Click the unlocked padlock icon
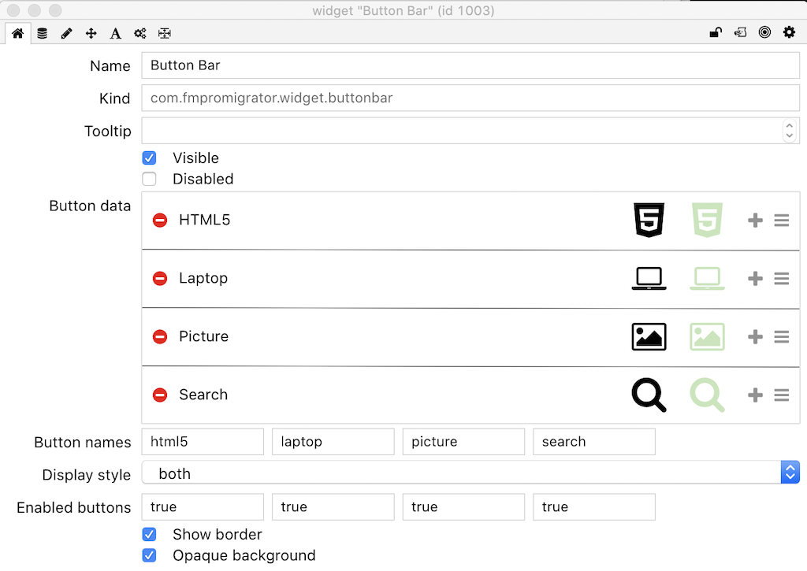This screenshot has height=571, width=807. (716, 32)
